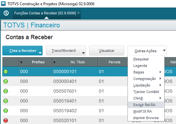Image resolution: width=176 pixels, height=124 pixels.
Task: Click the Ctas a Receber button
Action: pos(22,51)
